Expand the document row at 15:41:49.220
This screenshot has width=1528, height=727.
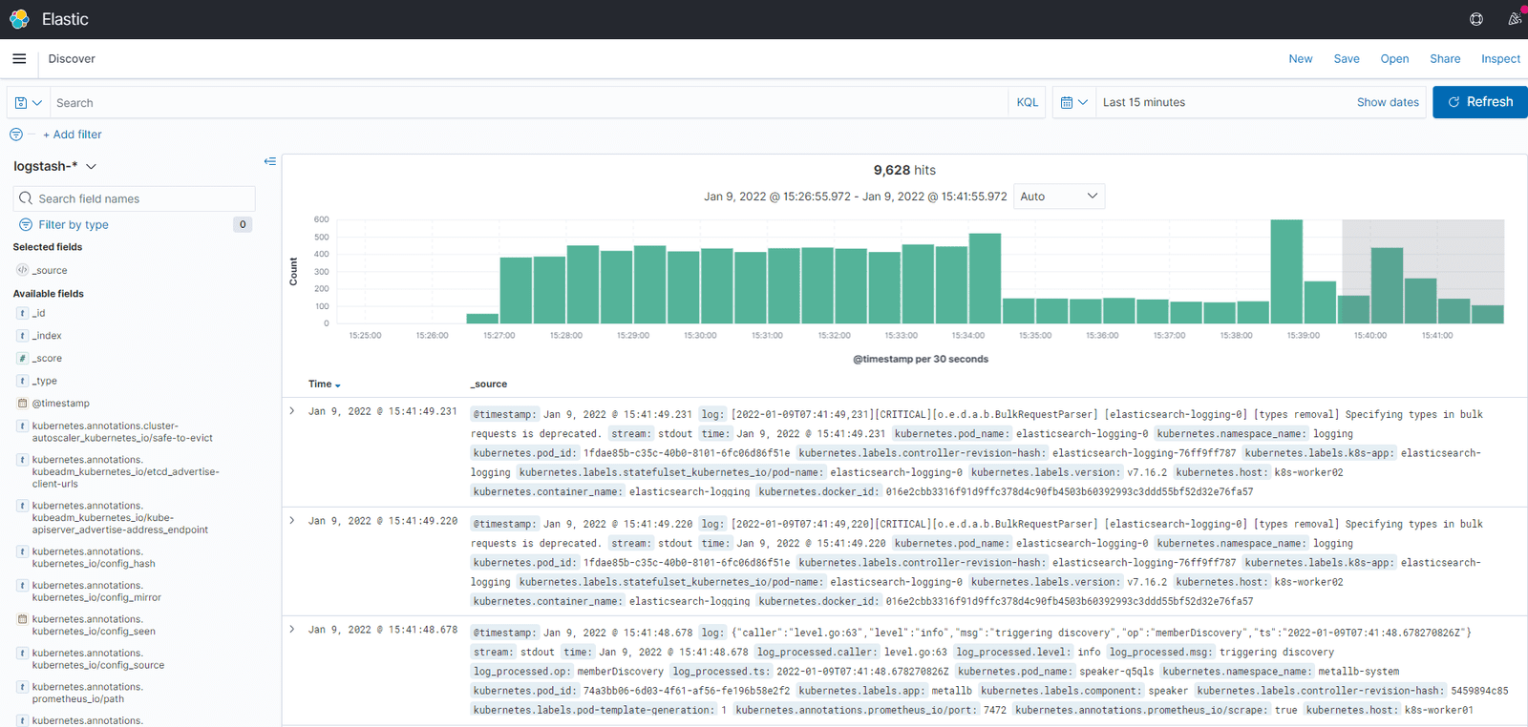(292, 521)
